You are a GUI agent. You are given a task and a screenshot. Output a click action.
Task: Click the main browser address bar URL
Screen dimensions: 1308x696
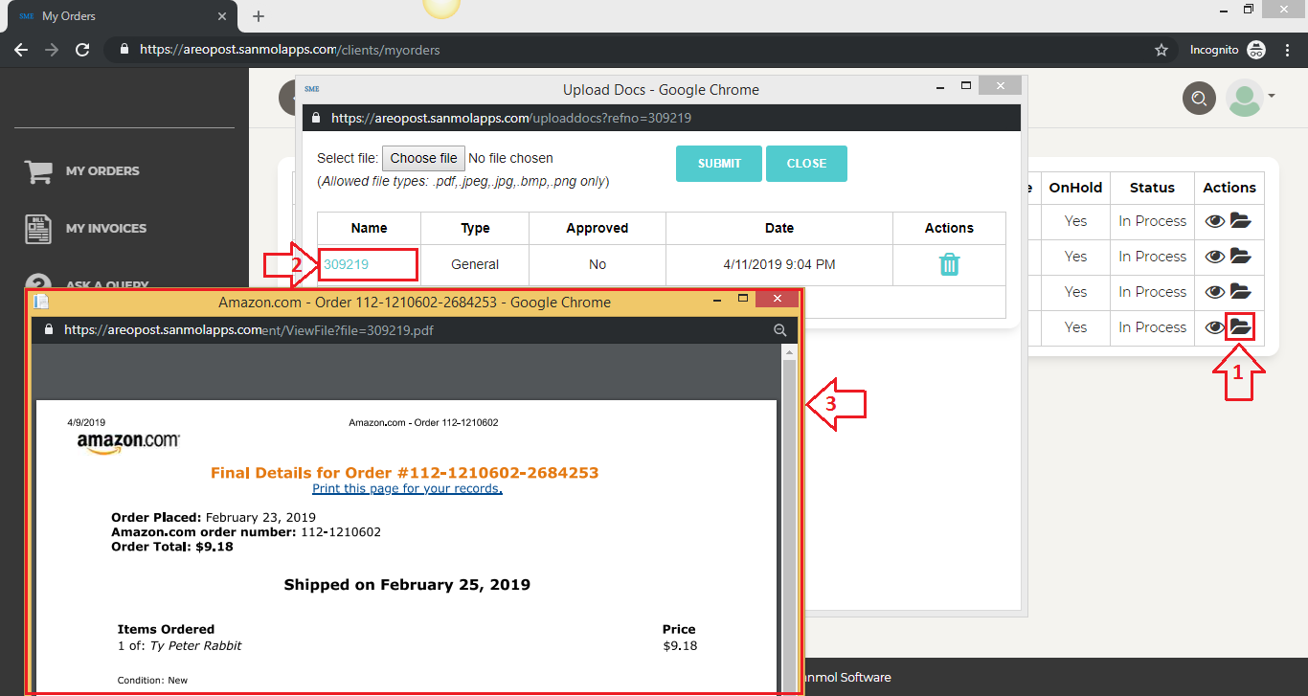290,50
